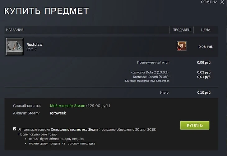
Task: Click the seller's avatar picture
Action: tap(182, 46)
